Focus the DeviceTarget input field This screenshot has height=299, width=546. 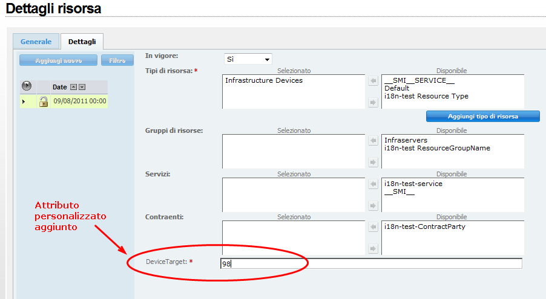371,263
